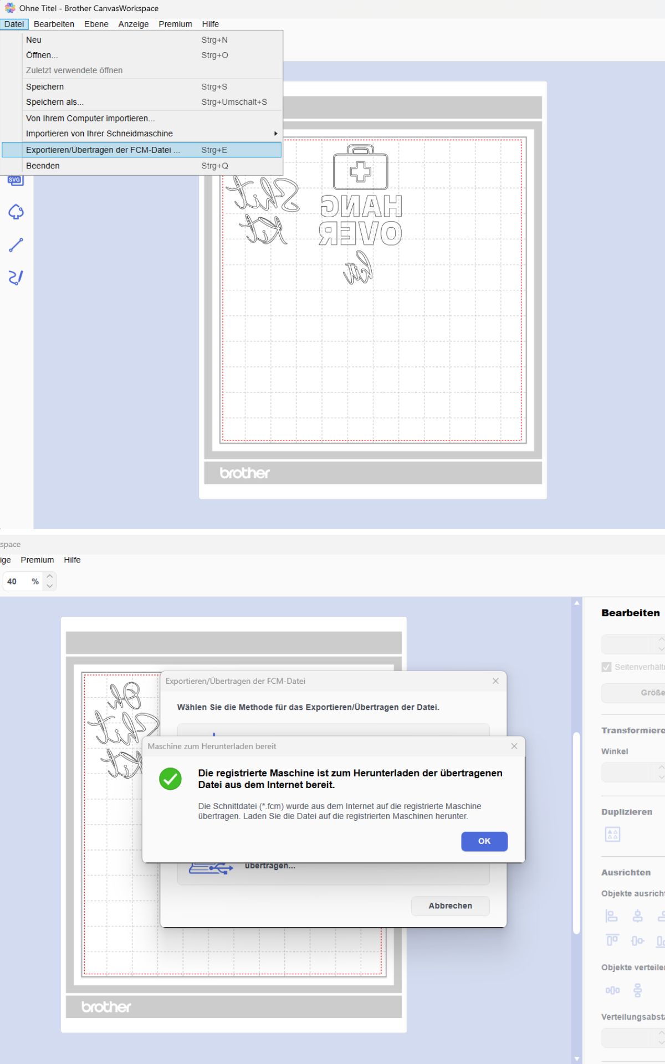Choose Speichern from the Datei menu
The width and height of the screenshot is (665, 1064).
[142, 86]
